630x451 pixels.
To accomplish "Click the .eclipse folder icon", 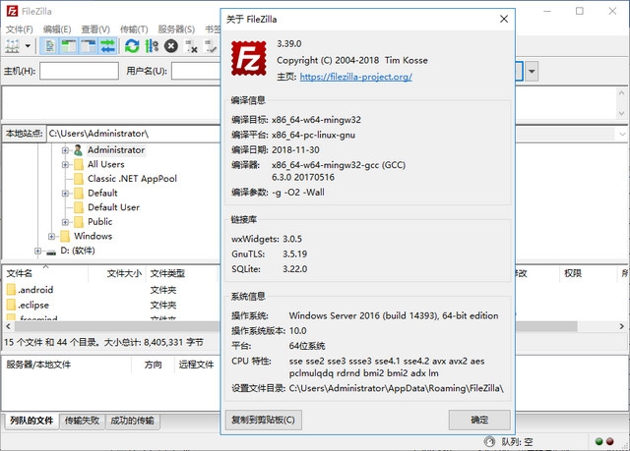I will (x=11, y=305).
